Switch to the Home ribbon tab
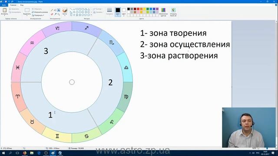 click(13, 5)
